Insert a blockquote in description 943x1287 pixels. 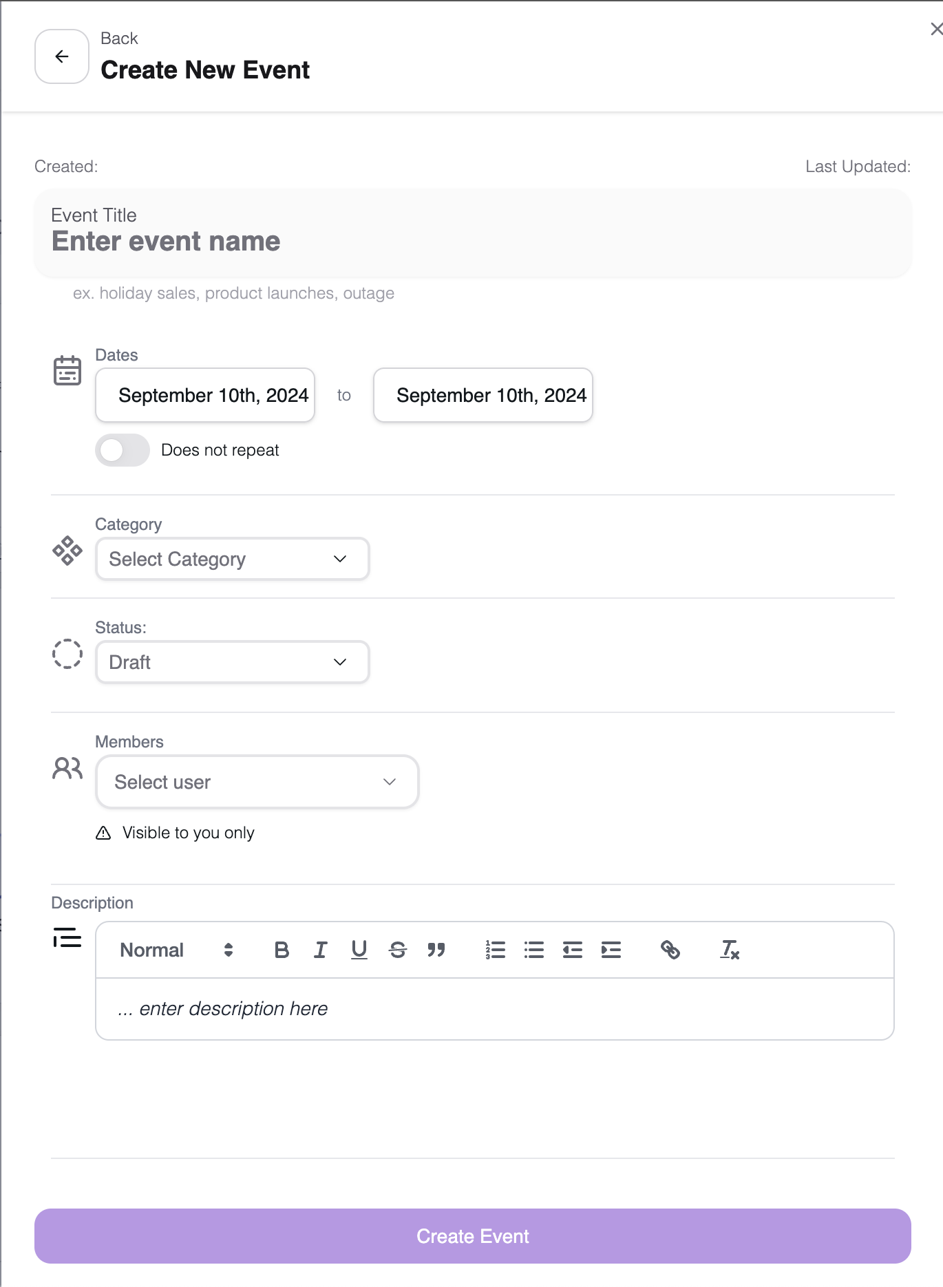click(436, 950)
